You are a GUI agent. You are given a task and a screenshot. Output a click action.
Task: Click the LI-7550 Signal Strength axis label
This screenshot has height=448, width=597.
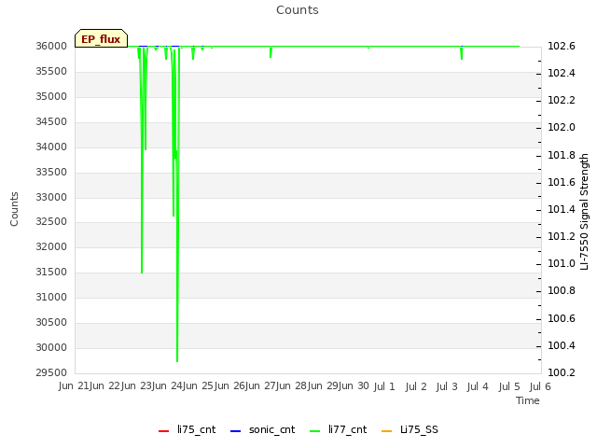click(585, 212)
